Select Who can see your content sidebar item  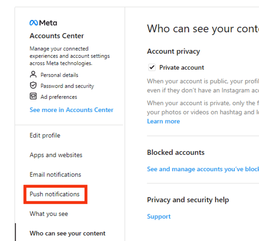(x=68, y=233)
